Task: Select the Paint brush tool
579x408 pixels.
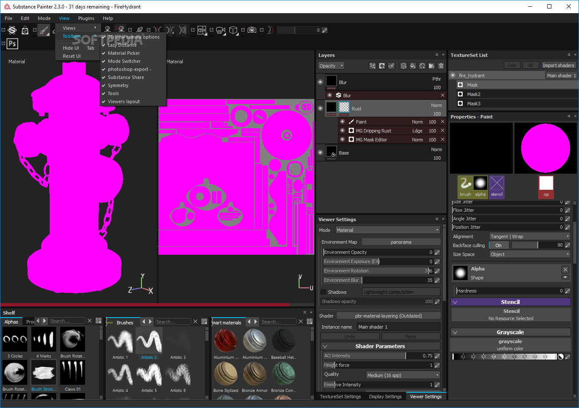Action: 44,30
